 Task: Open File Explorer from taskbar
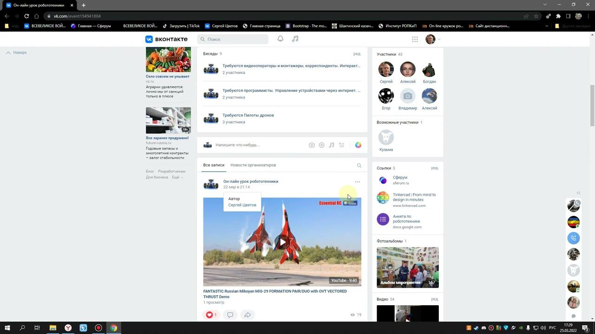point(53,328)
